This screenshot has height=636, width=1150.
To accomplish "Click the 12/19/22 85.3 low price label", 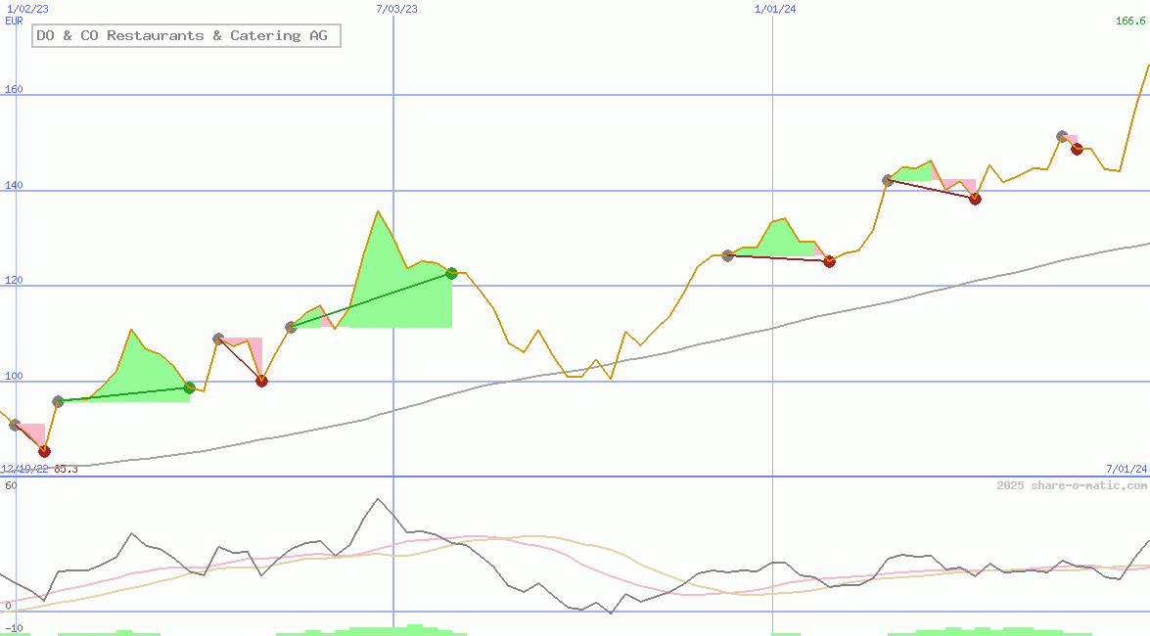I will click(x=39, y=470).
